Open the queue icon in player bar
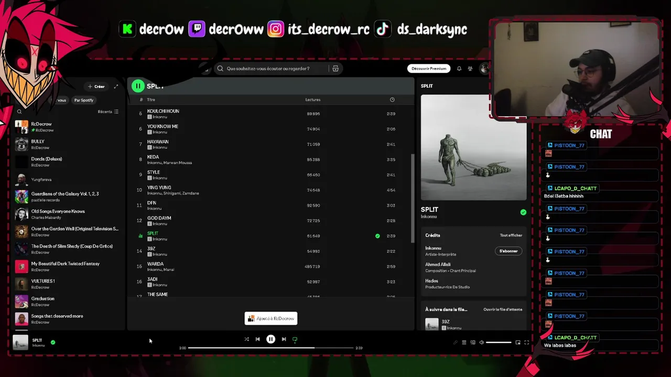This screenshot has width=671, height=377. coord(464,342)
